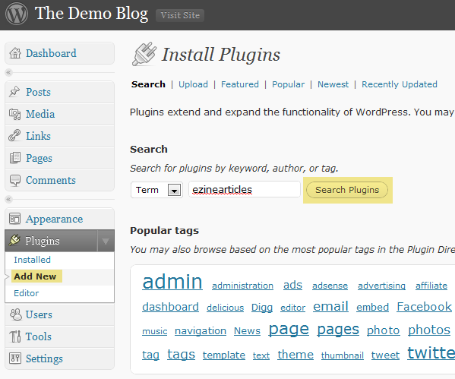Screen dimensions: 455x379
Task: Click the Appearance layout icon
Action: pos(14,219)
